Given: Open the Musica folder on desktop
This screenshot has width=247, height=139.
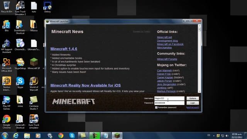Looking at the screenshot, I should [x=34, y=26].
